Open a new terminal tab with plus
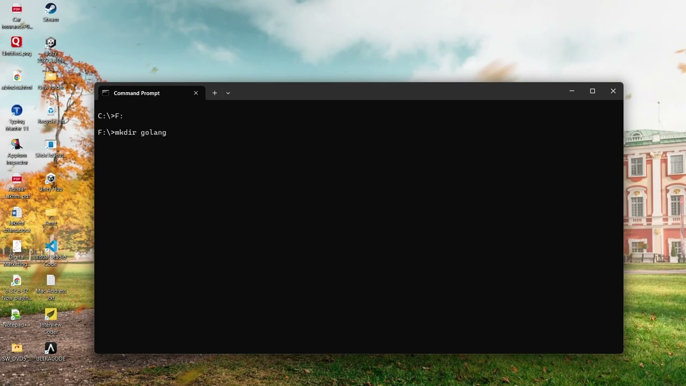This screenshot has width=686, height=386. pos(214,93)
